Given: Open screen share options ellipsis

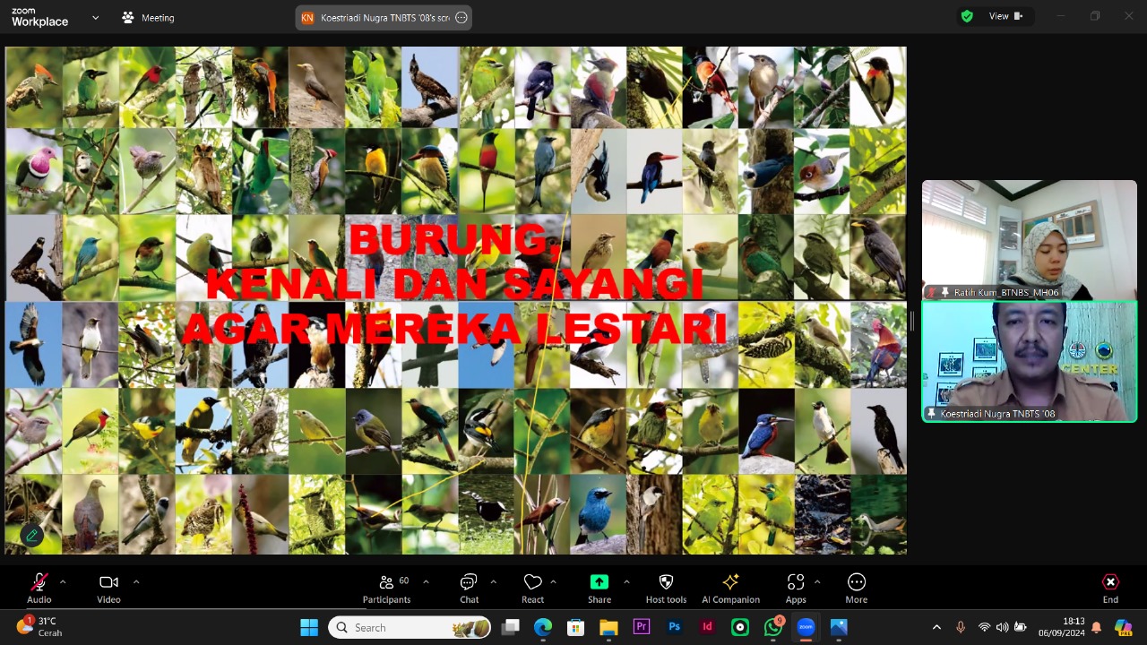Looking at the screenshot, I should 461,17.
